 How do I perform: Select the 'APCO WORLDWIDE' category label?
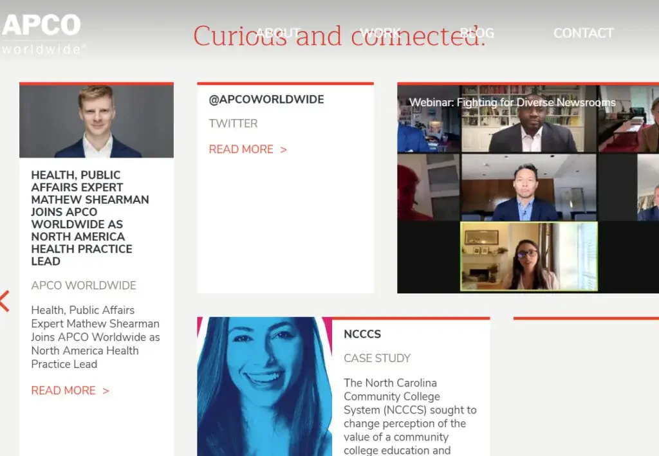point(84,286)
